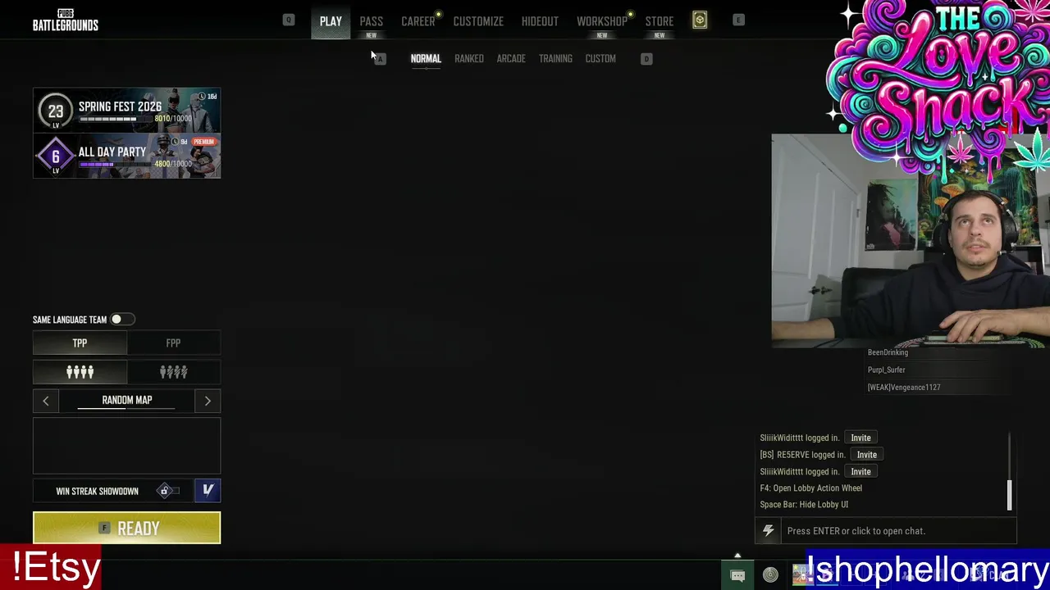Click friend Purpl_Surfer in list

(886, 370)
